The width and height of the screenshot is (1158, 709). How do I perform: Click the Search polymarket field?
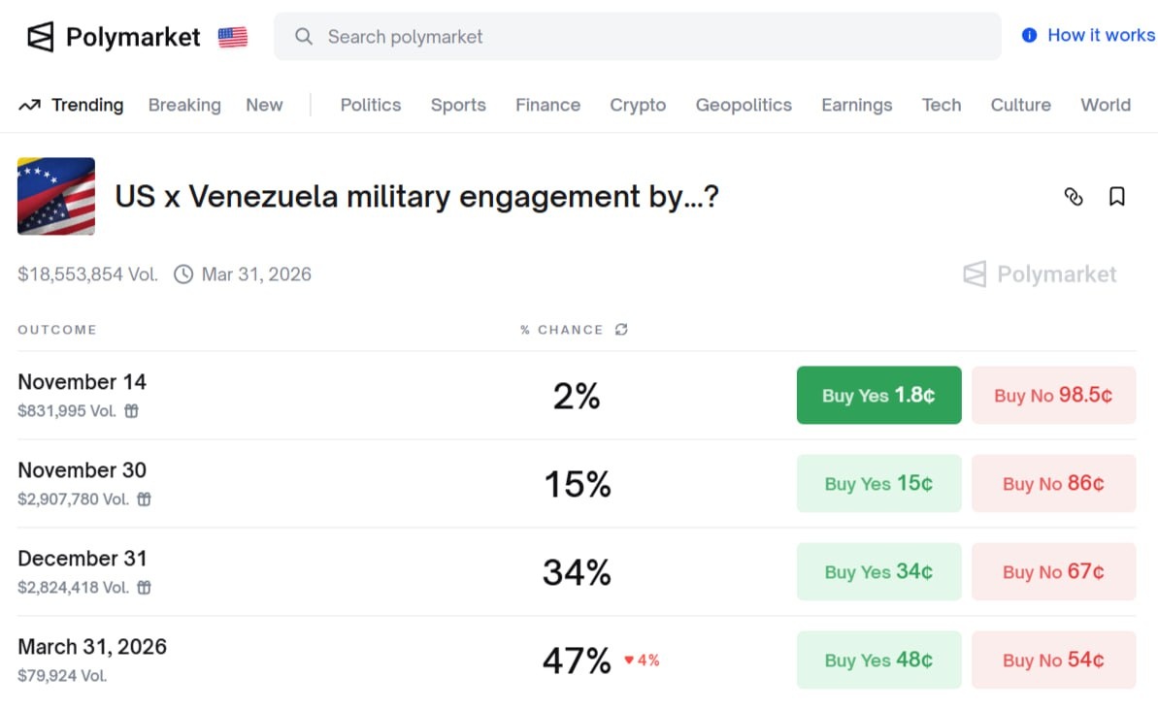pos(637,37)
